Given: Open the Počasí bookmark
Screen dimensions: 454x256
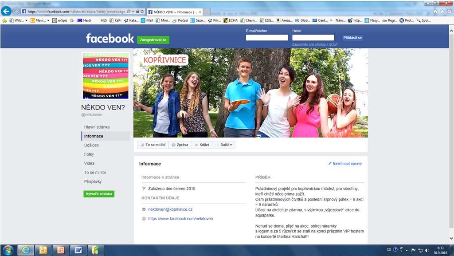Looking at the screenshot, I should click(x=180, y=20).
